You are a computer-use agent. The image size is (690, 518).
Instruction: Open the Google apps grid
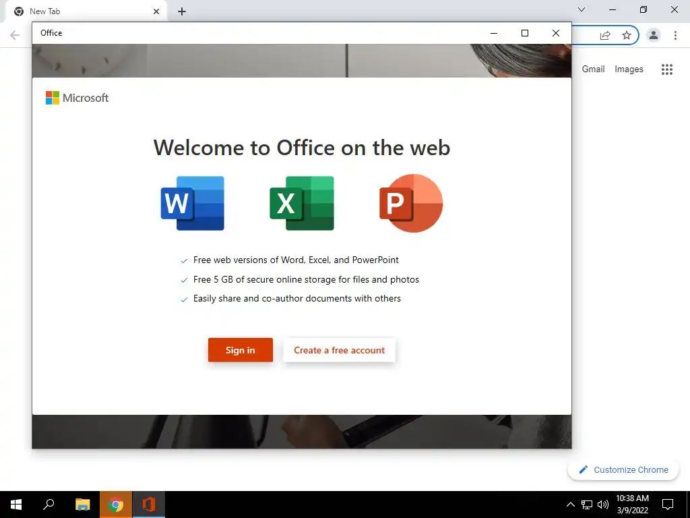pos(667,69)
